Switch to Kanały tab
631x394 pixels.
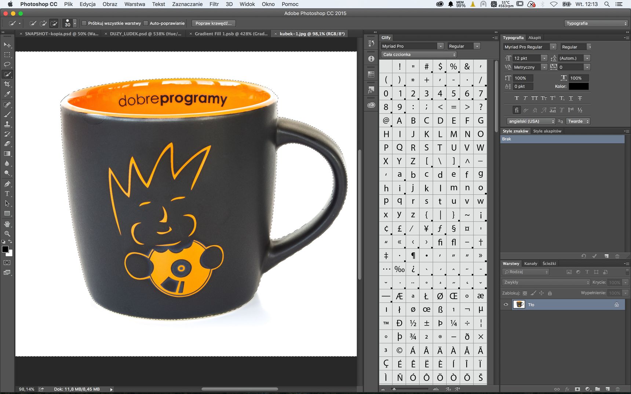click(x=530, y=264)
